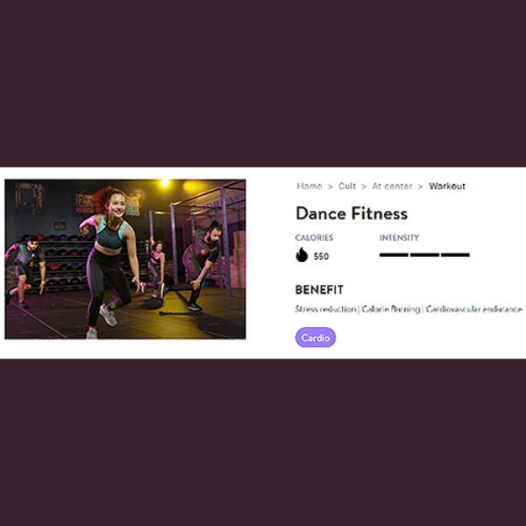Click the Stress reduction benefit text
The image size is (526, 526).
point(325,309)
